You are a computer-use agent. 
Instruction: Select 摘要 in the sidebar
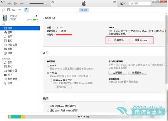(x=20, y=28)
